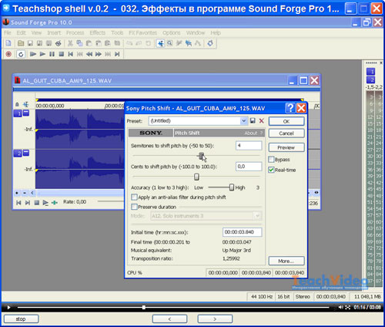Screen dimensions: 385x327
Task: Click the Accuracy Low-High slider handle
Action: point(231,187)
